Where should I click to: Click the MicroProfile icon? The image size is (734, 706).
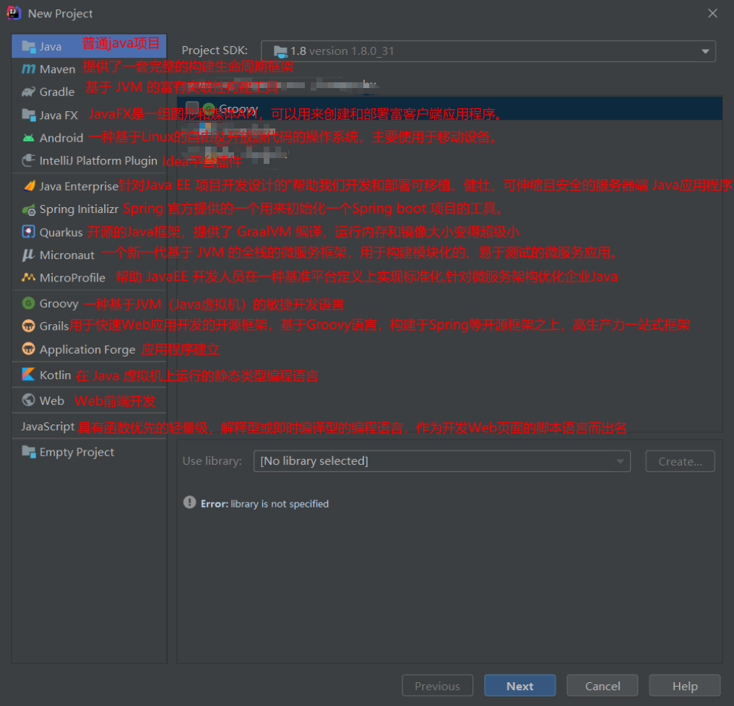point(29,277)
